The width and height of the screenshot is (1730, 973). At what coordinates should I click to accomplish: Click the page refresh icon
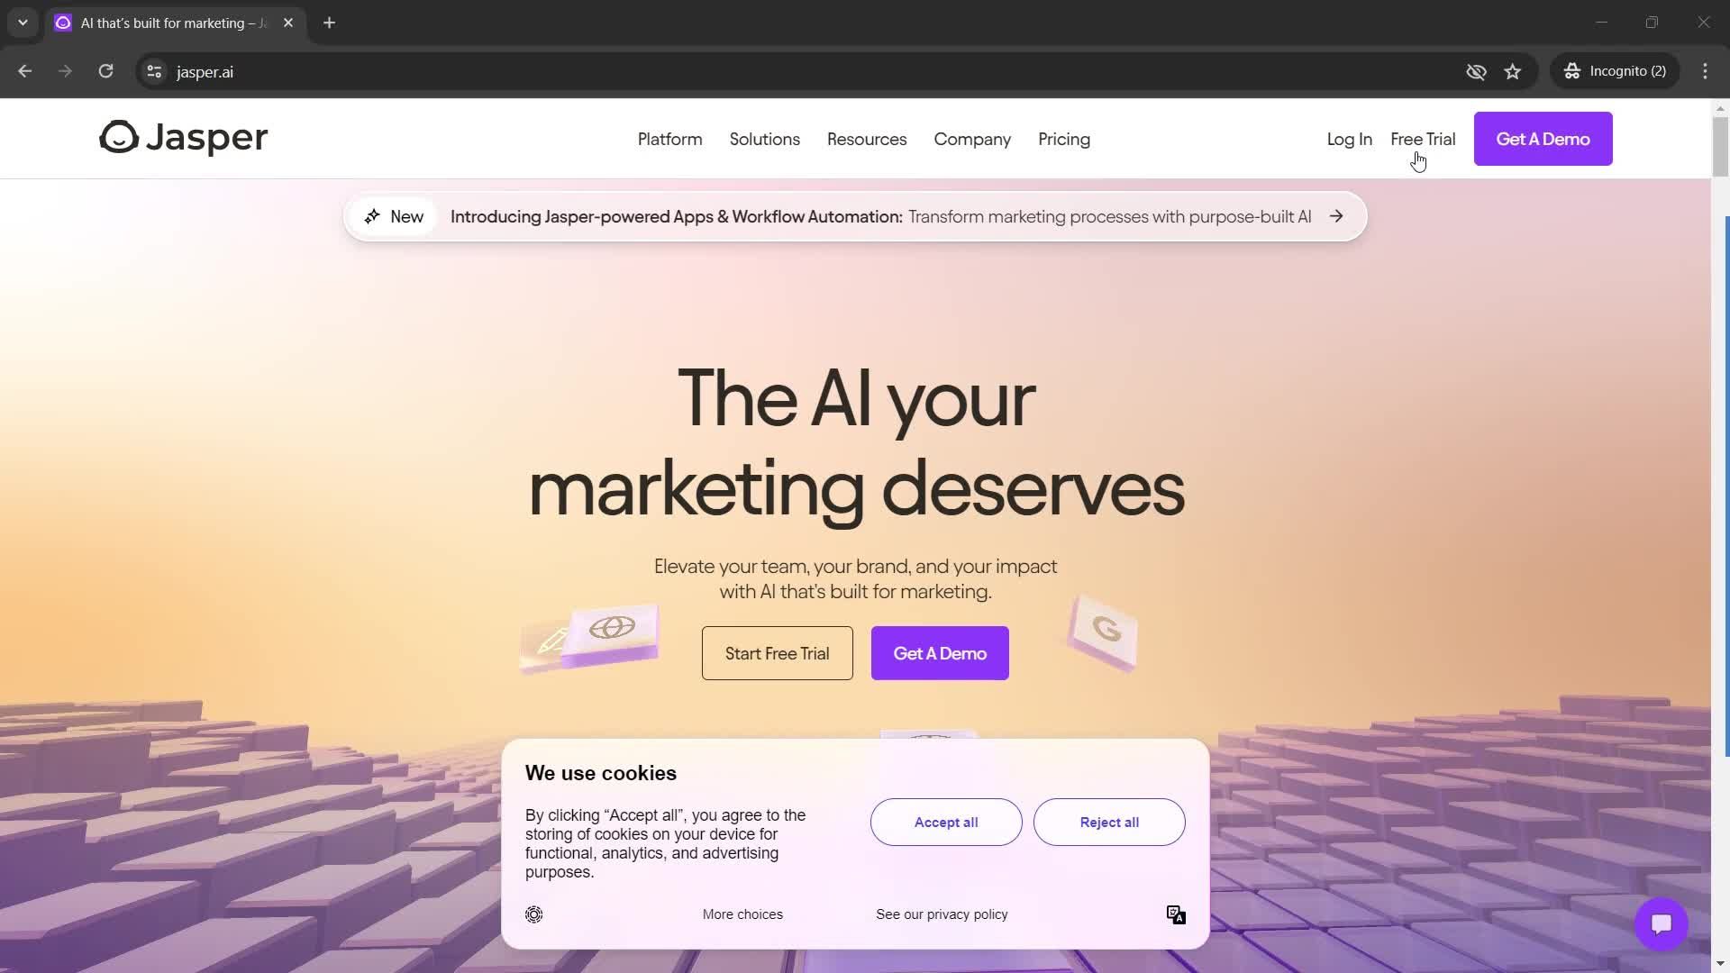105,71
